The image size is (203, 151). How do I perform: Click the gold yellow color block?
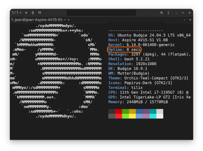(132, 111)
